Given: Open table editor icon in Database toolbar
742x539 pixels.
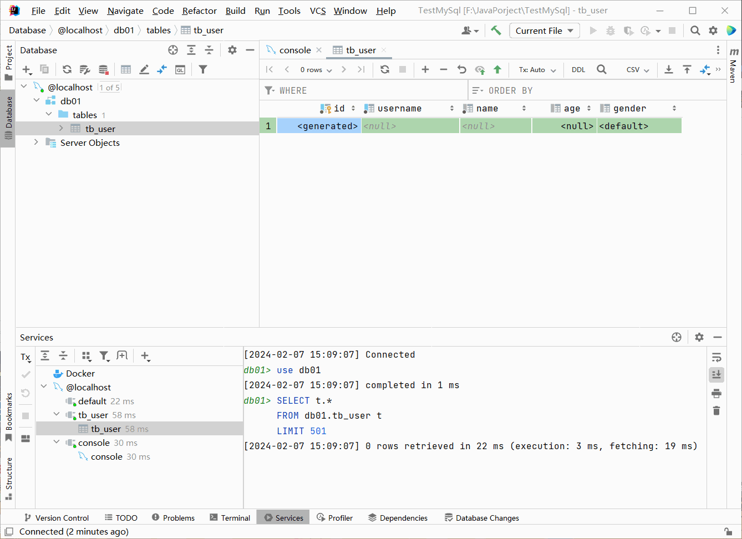Looking at the screenshot, I should (x=126, y=69).
